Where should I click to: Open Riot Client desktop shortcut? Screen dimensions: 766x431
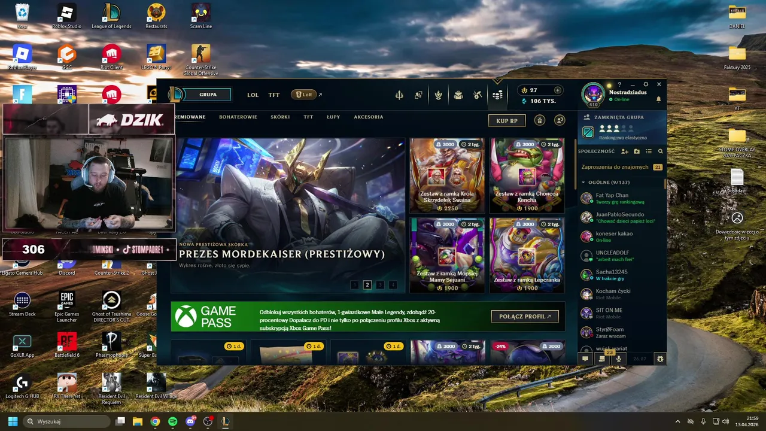pos(111,57)
